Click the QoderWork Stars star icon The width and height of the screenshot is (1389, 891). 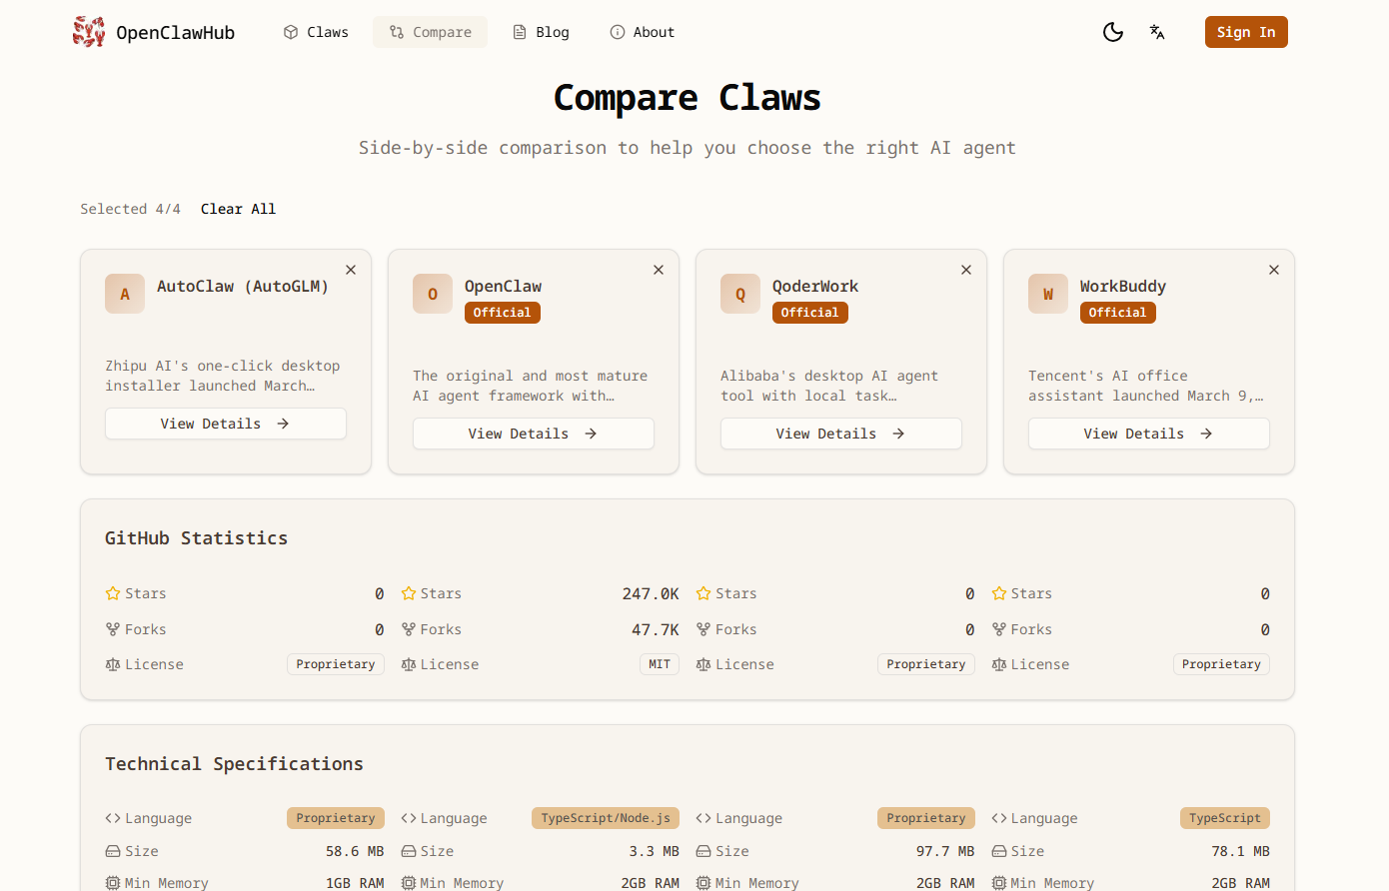coord(703,593)
